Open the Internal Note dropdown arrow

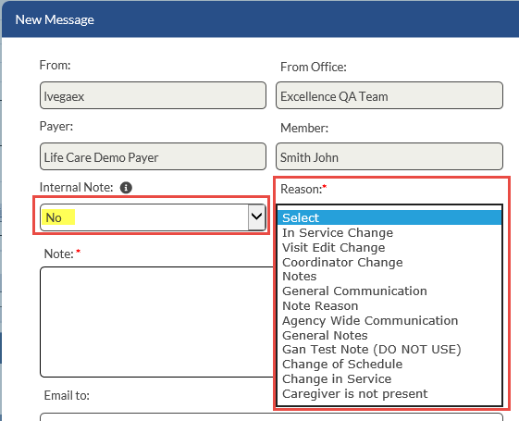coord(256,217)
